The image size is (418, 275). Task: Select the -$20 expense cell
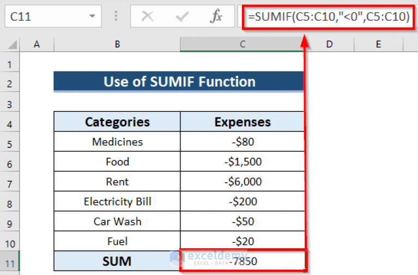pyautogui.click(x=242, y=241)
